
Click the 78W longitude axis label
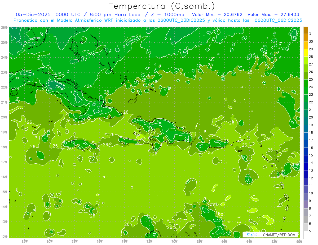[x=74, y=241]
